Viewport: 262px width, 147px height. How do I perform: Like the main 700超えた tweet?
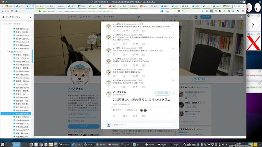pyautogui.click(x=134, y=116)
